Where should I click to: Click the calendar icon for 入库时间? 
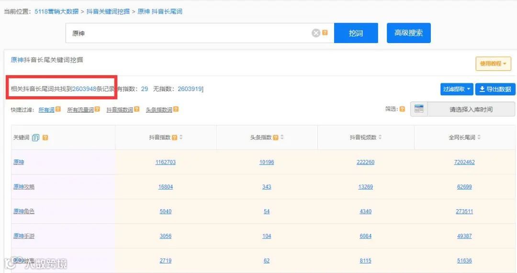pyautogui.click(x=419, y=109)
